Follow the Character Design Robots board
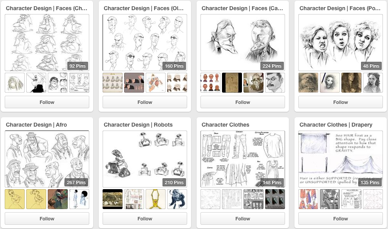The image size is (388, 229). pos(145,218)
